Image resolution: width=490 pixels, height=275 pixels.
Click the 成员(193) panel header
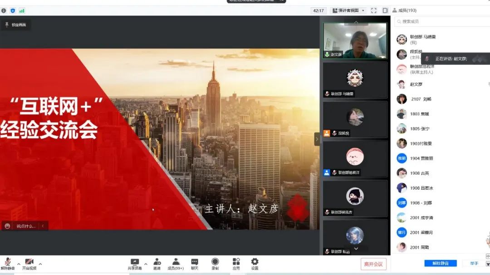[404, 10]
